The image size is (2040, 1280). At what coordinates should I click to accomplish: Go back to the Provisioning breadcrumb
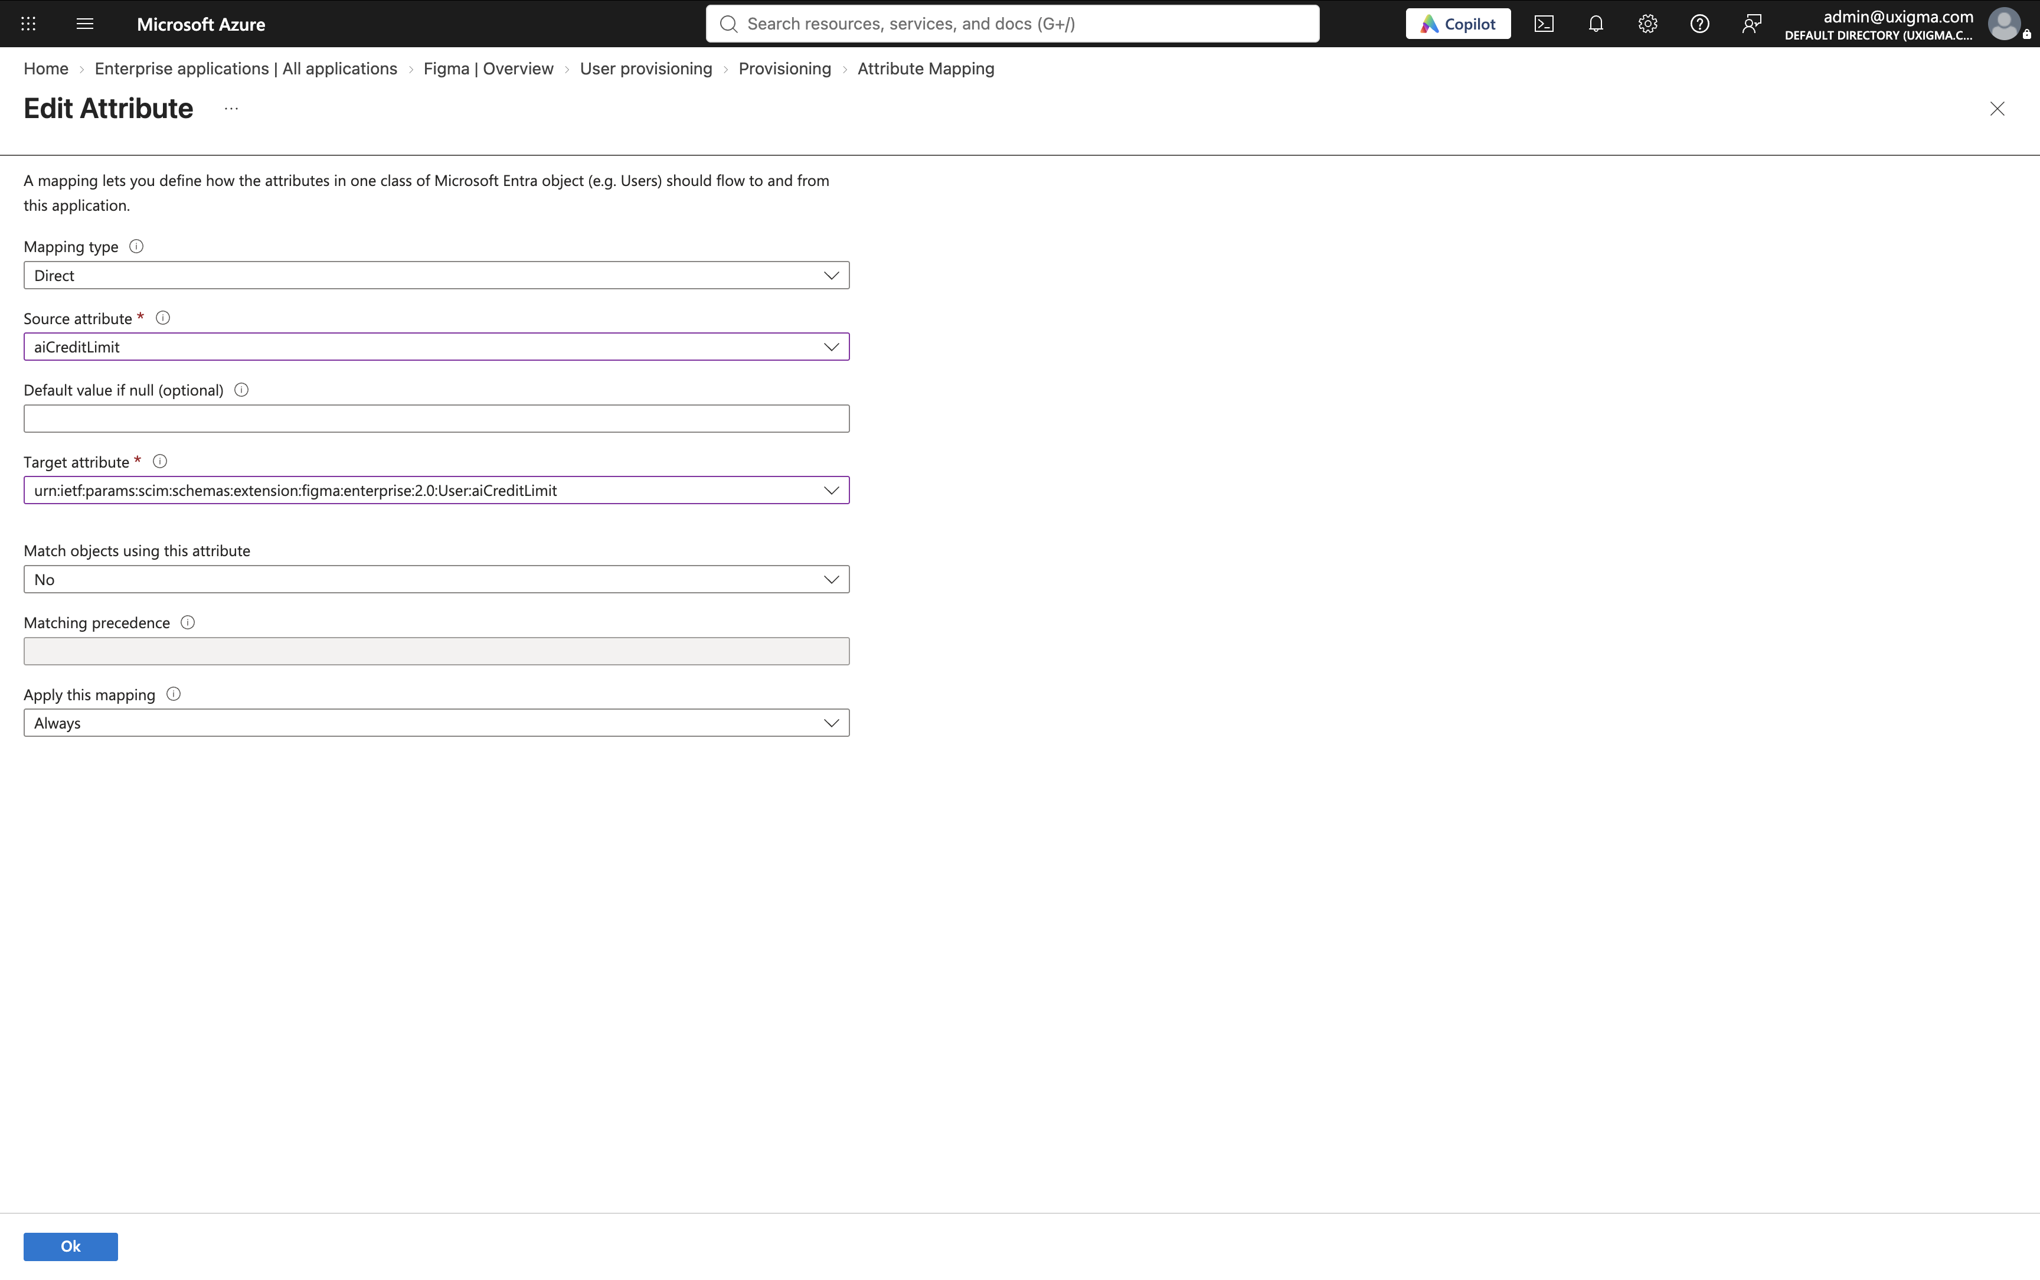784,68
